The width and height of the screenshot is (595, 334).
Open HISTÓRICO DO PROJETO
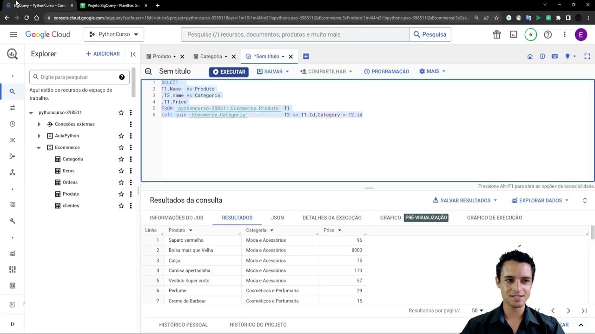pos(258,325)
